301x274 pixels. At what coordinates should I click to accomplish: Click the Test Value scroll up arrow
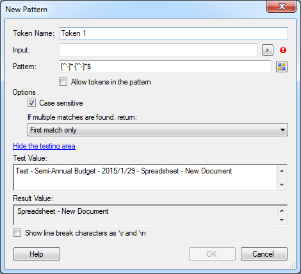282,171
